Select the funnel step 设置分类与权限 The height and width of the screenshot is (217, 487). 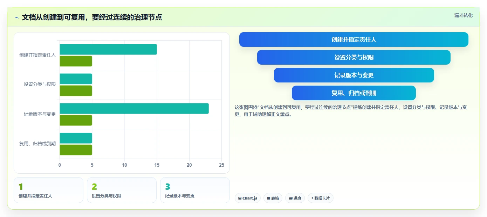tap(354, 57)
